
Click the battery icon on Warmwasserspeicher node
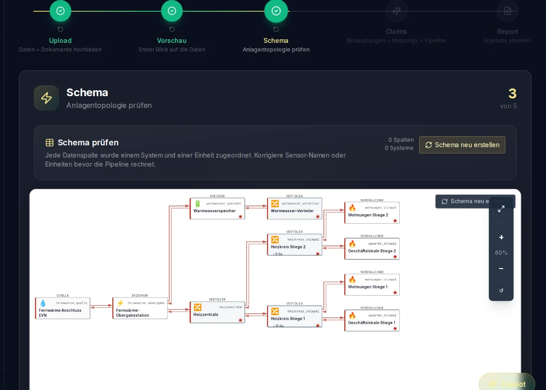pos(197,204)
